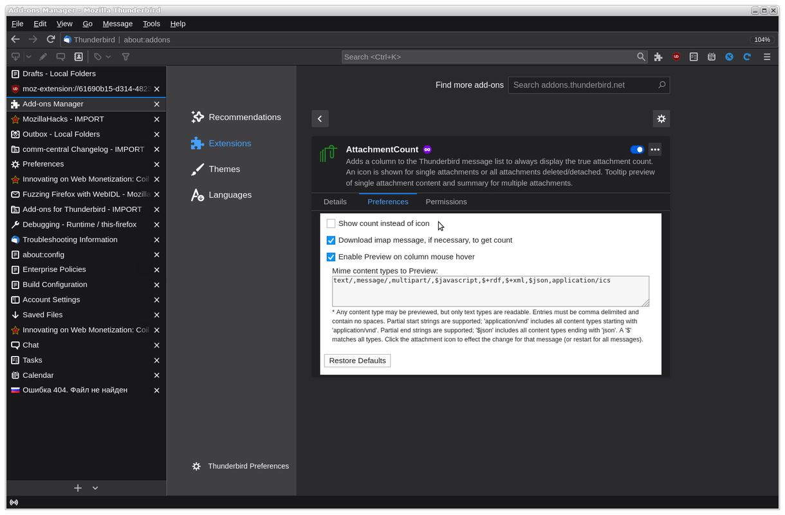Open the Help menu
785x515 pixels.
coord(178,24)
